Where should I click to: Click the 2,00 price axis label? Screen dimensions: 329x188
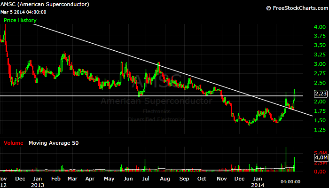pyautogui.click(x=320, y=102)
